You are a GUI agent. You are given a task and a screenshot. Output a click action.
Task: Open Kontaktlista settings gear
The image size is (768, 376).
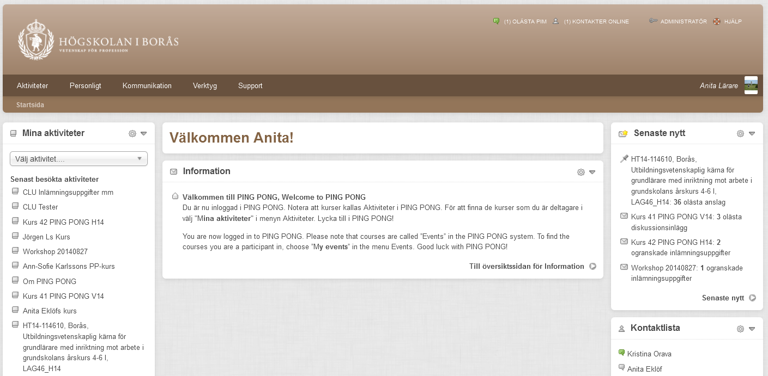pos(740,329)
